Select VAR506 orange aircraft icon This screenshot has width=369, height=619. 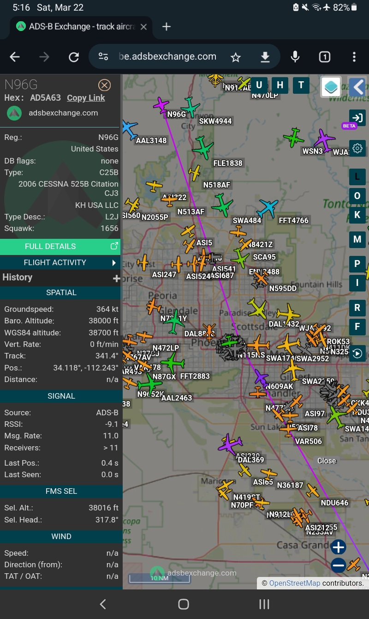[x=289, y=430]
